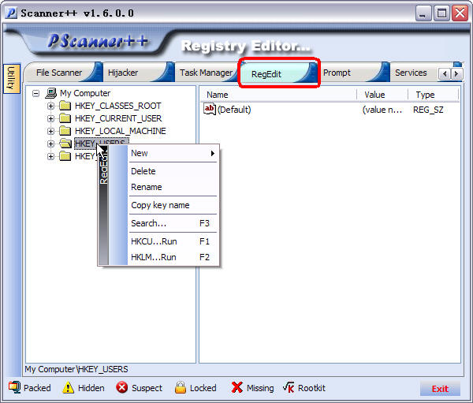Screen dimensions: 473x403
Task: Click the My Computer\HKEY_USERS path status
Action: click(76, 369)
